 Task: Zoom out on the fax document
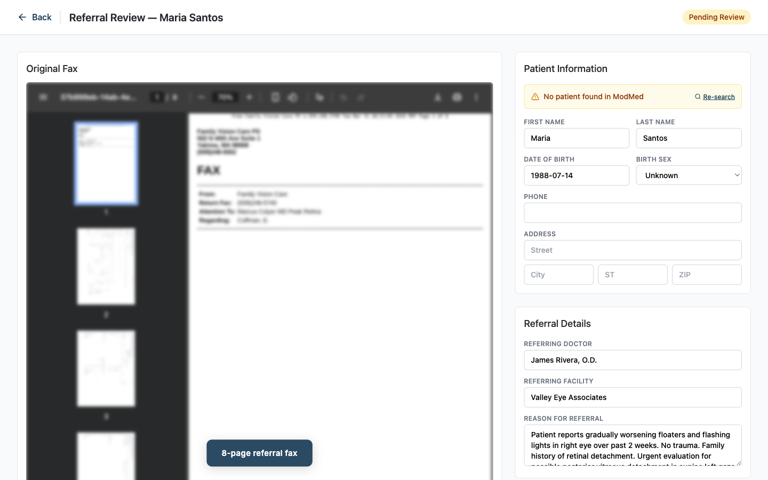pos(201,97)
